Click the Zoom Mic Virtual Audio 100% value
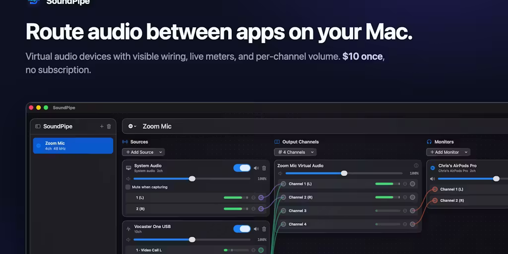The height and width of the screenshot is (254, 508). click(414, 173)
